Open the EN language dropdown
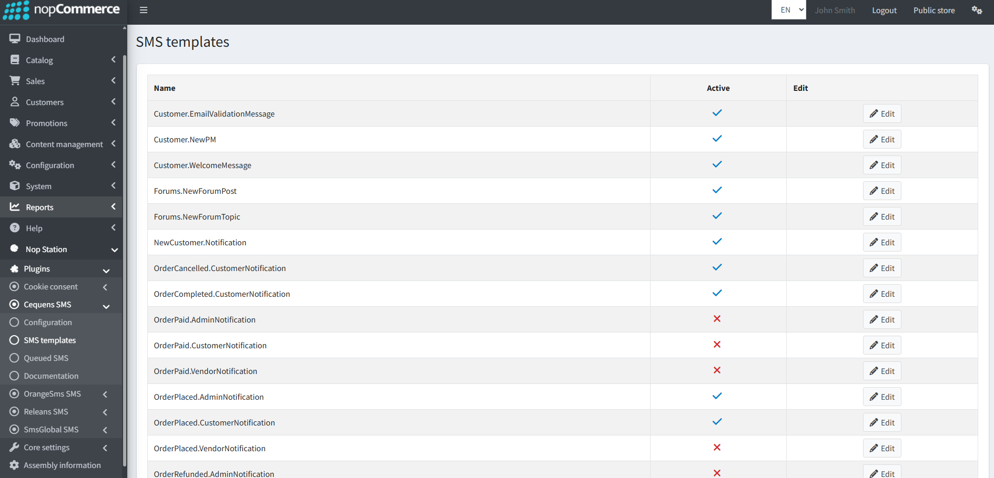994x478 pixels. (x=788, y=9)
